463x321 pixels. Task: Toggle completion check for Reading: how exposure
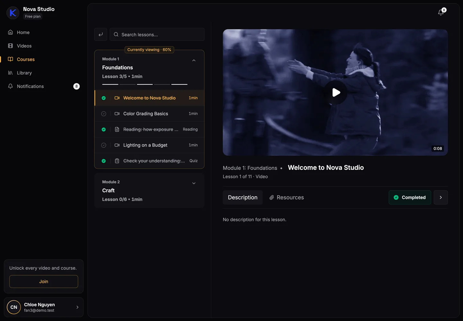click(x=104, y=129)
